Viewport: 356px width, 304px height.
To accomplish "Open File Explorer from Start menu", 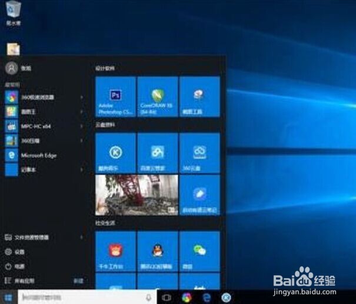I will coord(27,238).
